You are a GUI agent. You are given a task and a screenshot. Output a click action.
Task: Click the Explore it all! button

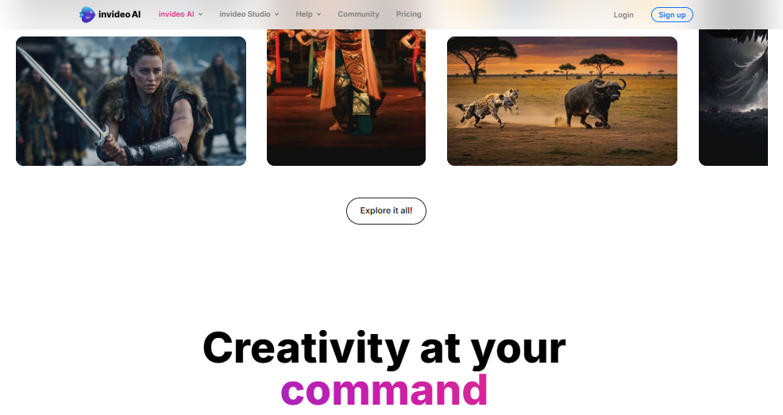click(x=386, y=211)
